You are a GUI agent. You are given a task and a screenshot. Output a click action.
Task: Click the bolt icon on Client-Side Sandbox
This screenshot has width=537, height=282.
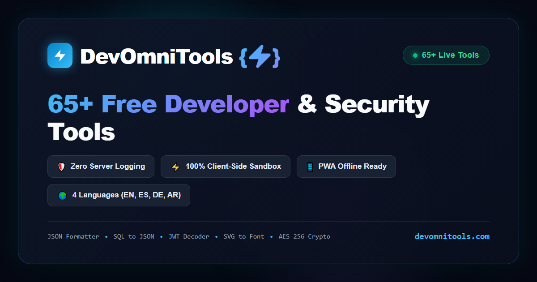175,167
